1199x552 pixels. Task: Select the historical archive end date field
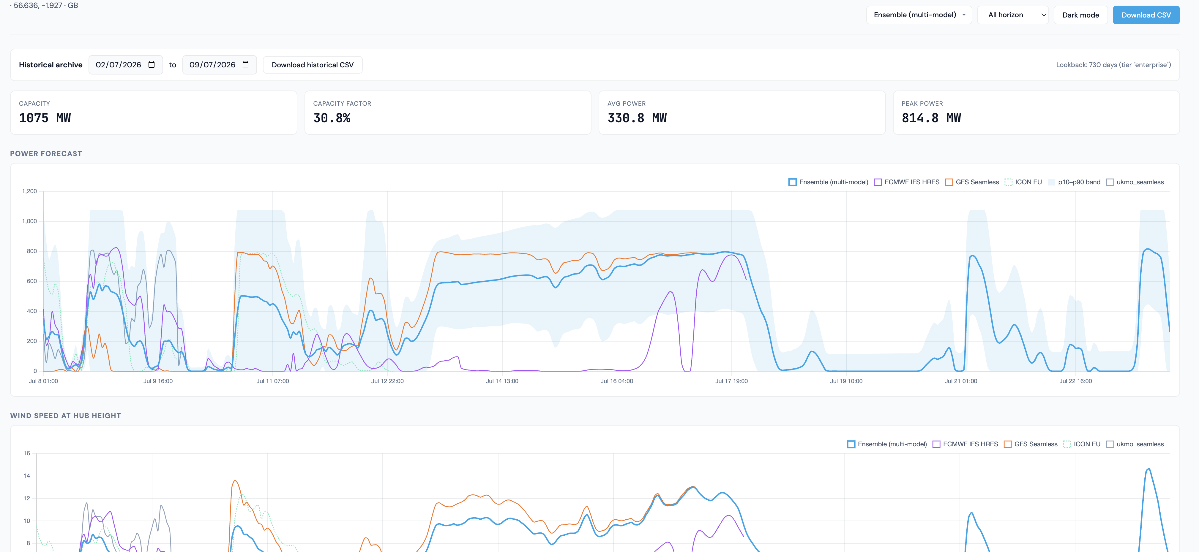tap(219, 65)
